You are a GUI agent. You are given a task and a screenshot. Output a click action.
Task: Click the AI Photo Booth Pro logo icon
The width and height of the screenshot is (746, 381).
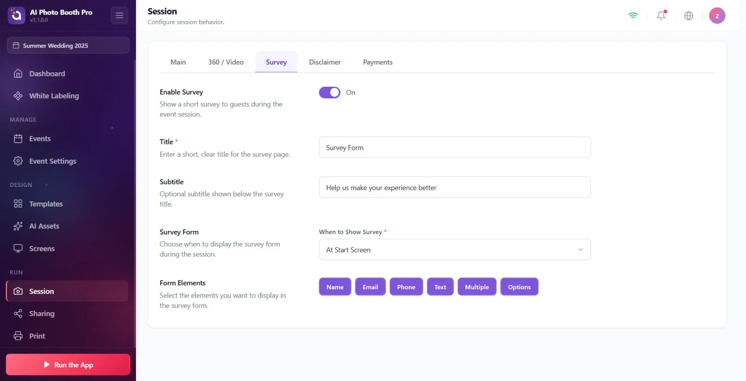click(16, 15)
